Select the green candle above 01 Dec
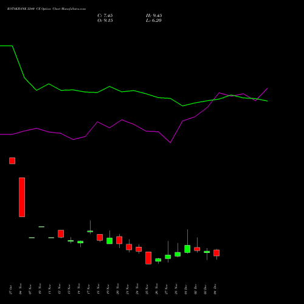The width and height of the screenshot is (304, 304). [x=187, y=249]
